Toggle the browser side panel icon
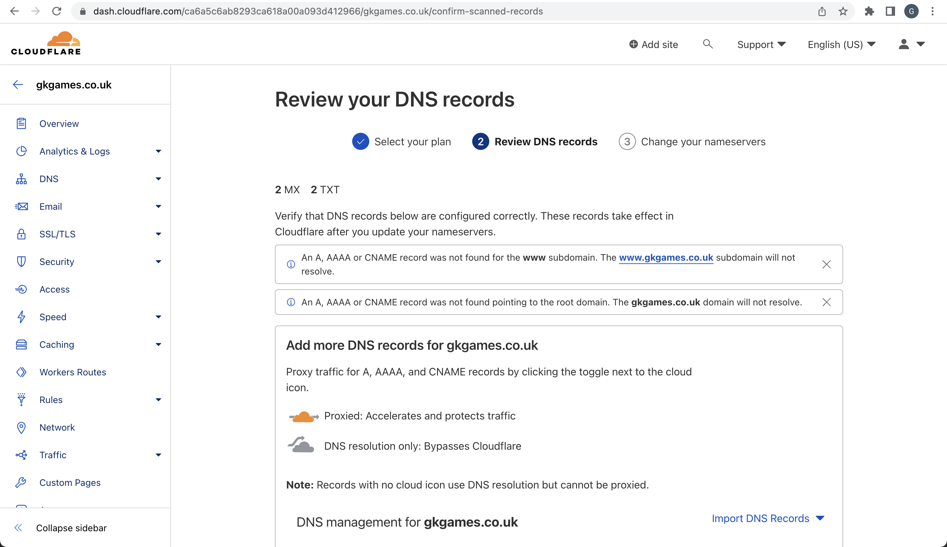The width and height of the screenshot is (947, 547). [x=890, y=11]
